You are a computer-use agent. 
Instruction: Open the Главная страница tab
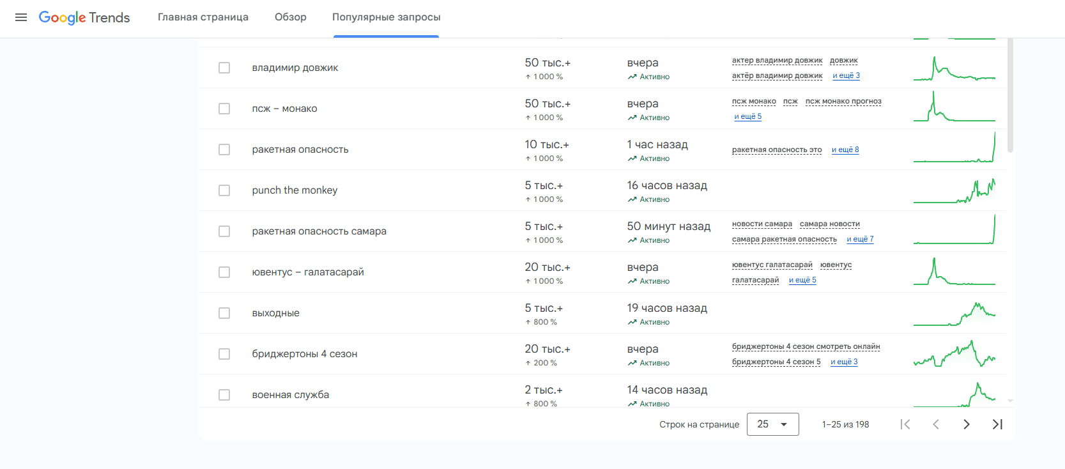pos(203,17)
